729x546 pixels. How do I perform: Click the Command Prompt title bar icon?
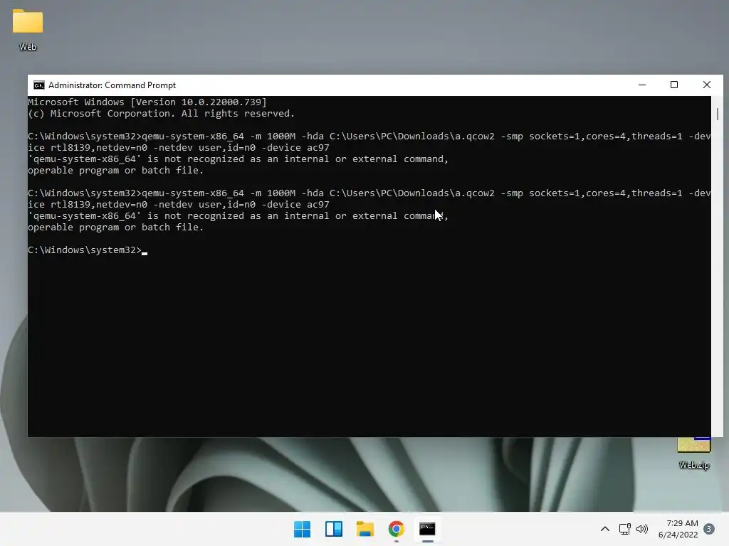click(x=39, y=85)
